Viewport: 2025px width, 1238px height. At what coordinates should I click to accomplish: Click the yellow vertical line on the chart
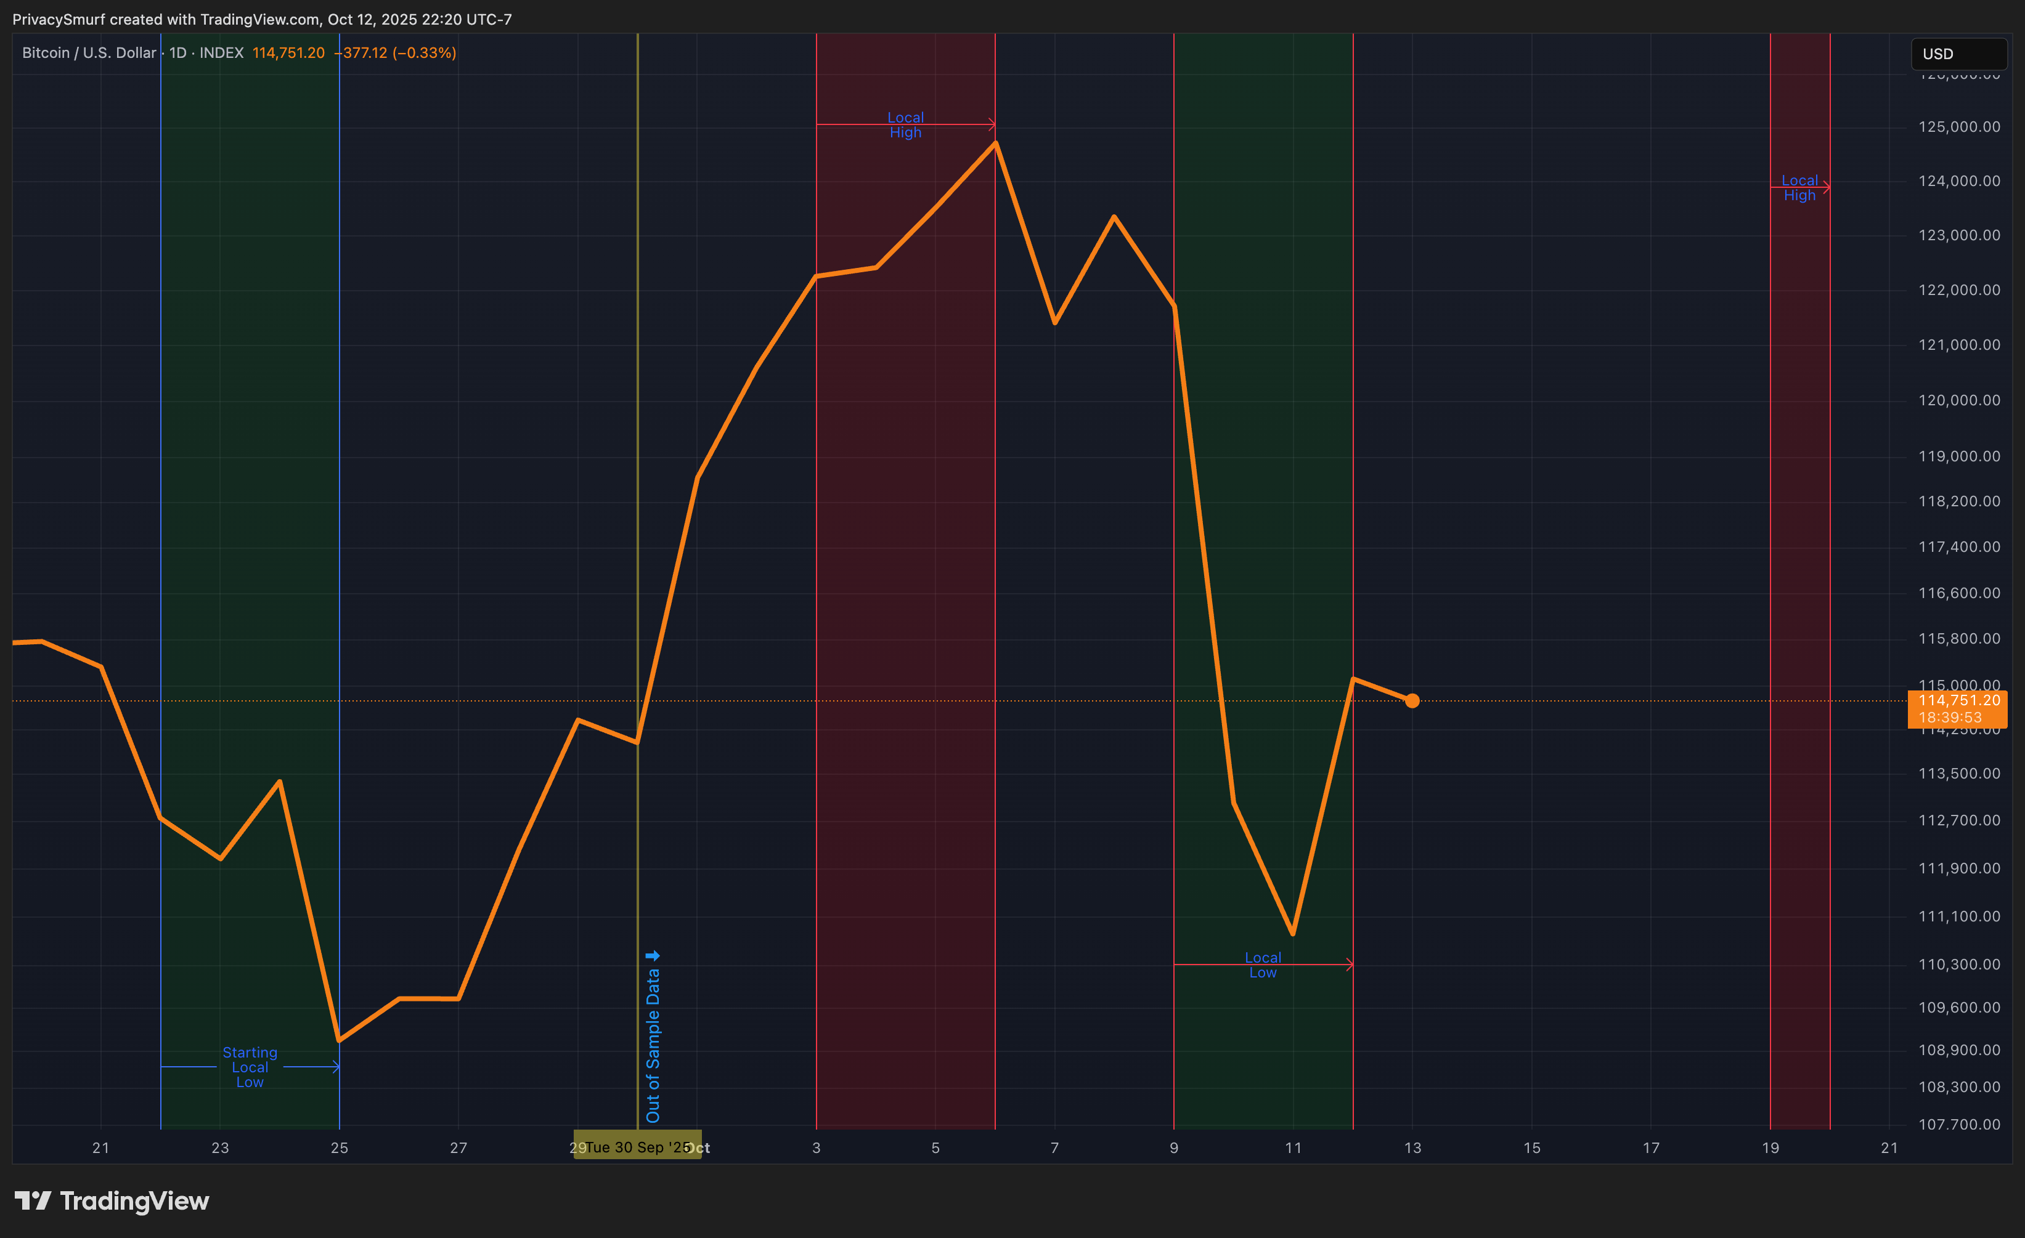point(638,411)
